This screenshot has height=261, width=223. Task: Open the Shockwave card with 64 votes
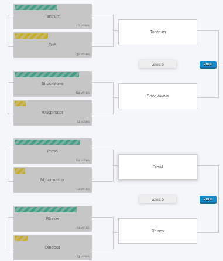[53, 84]
